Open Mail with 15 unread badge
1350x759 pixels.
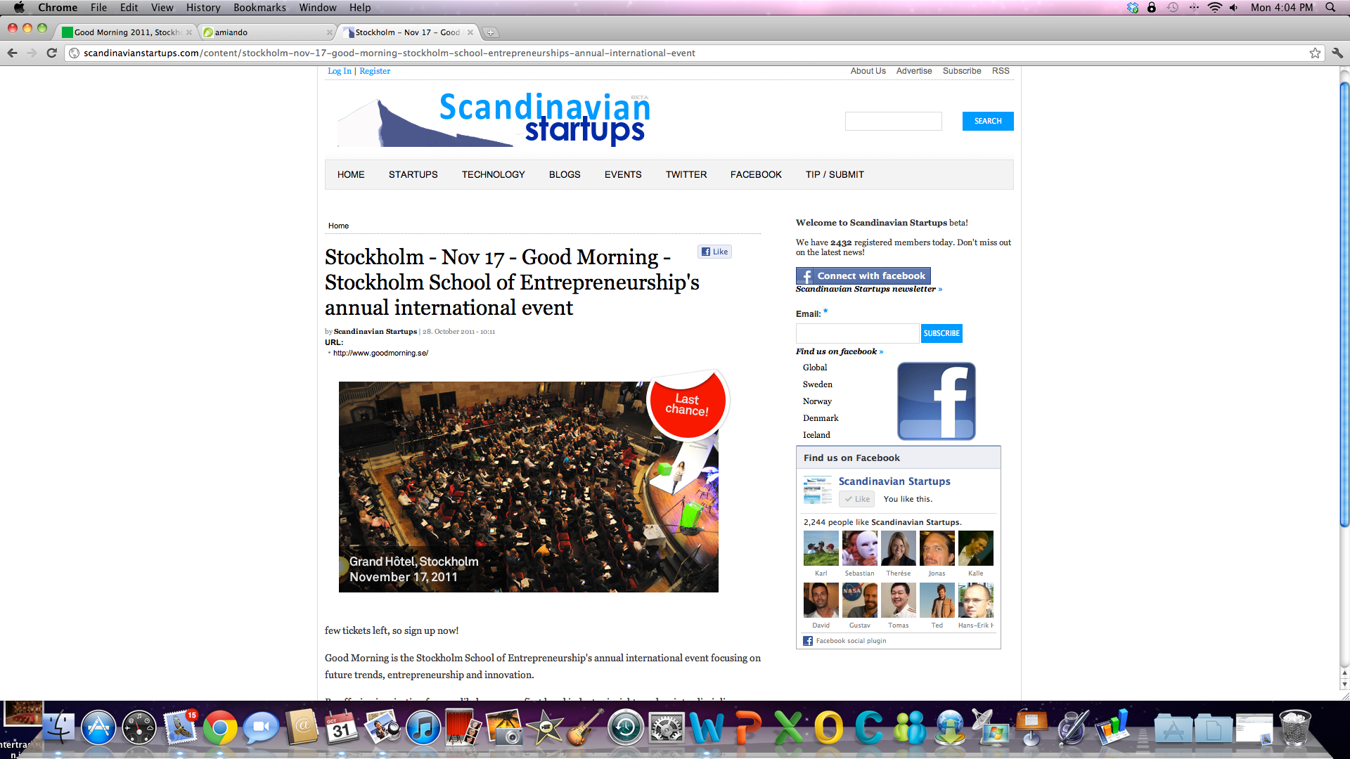pyautogui.click(x=180, y=727)
